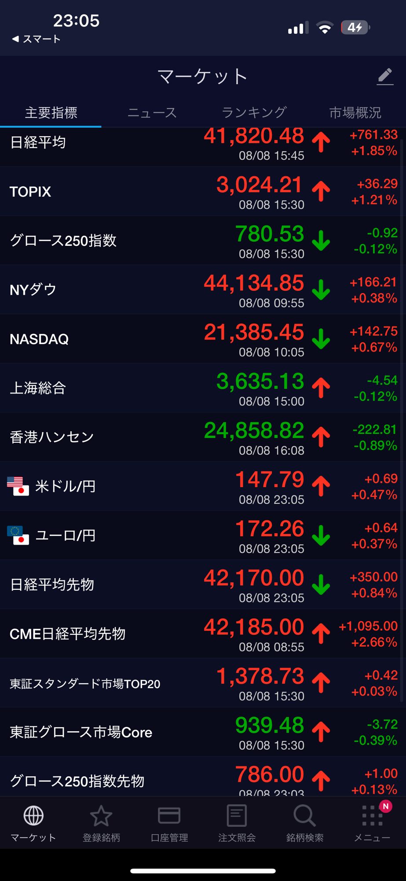Open the マーケット globe icon

click(33, 816)
